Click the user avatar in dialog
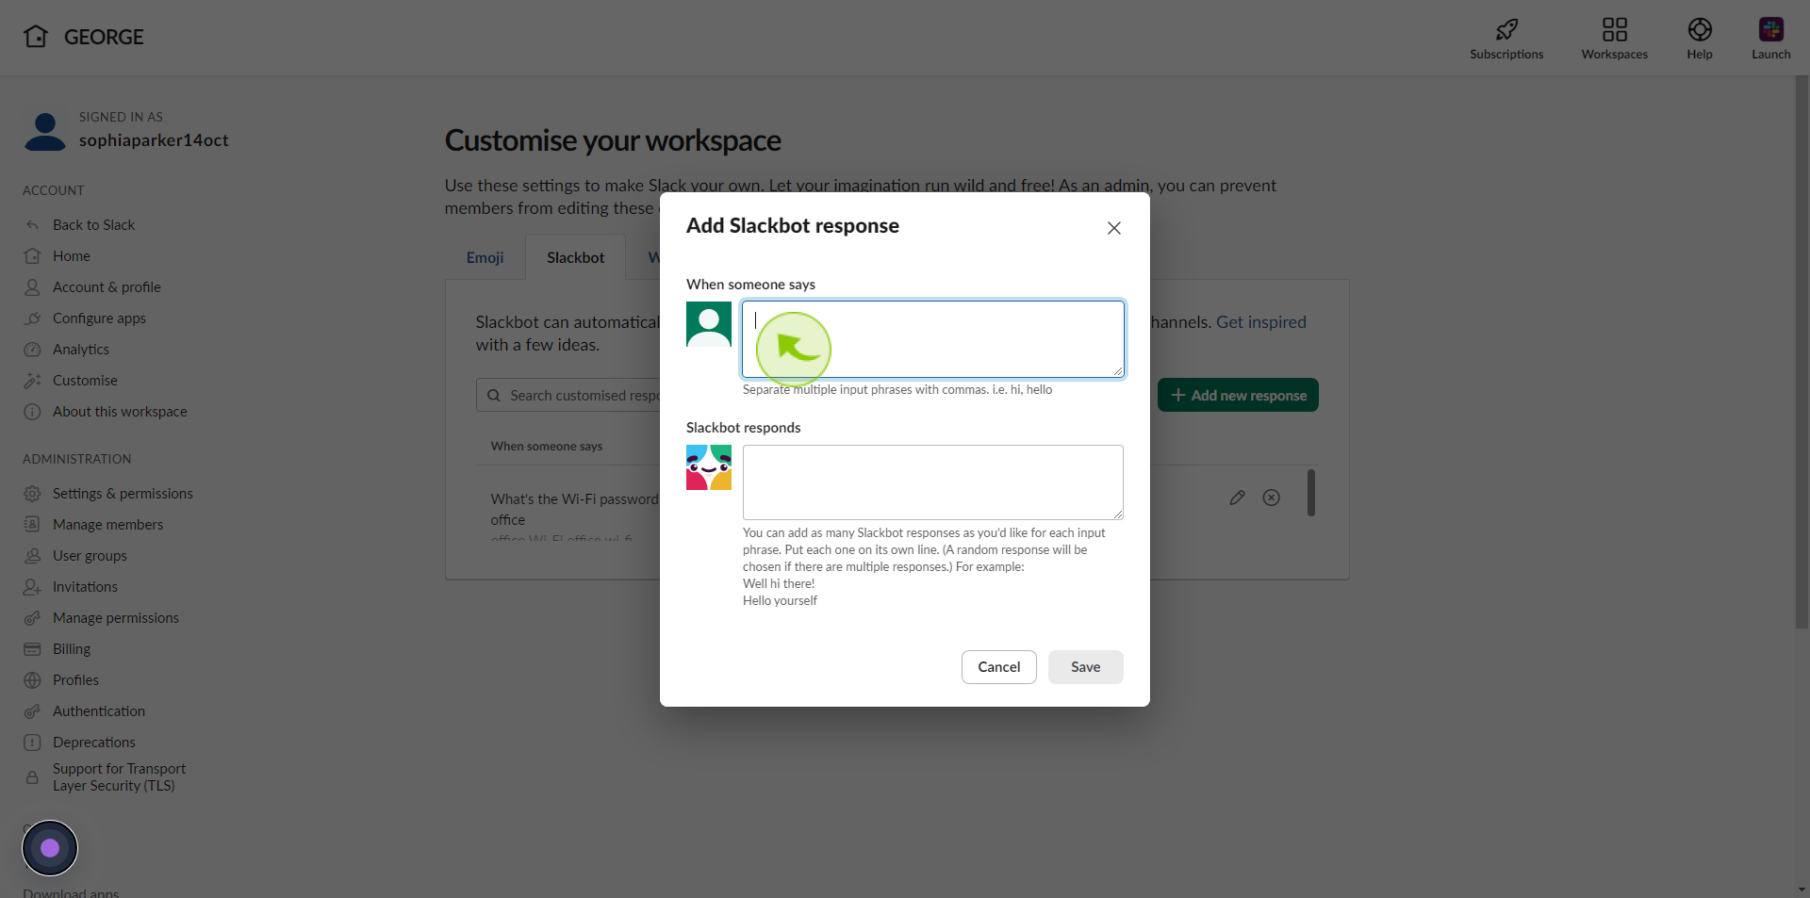This screenshot has height=898, width=1810. coord(709,324)
